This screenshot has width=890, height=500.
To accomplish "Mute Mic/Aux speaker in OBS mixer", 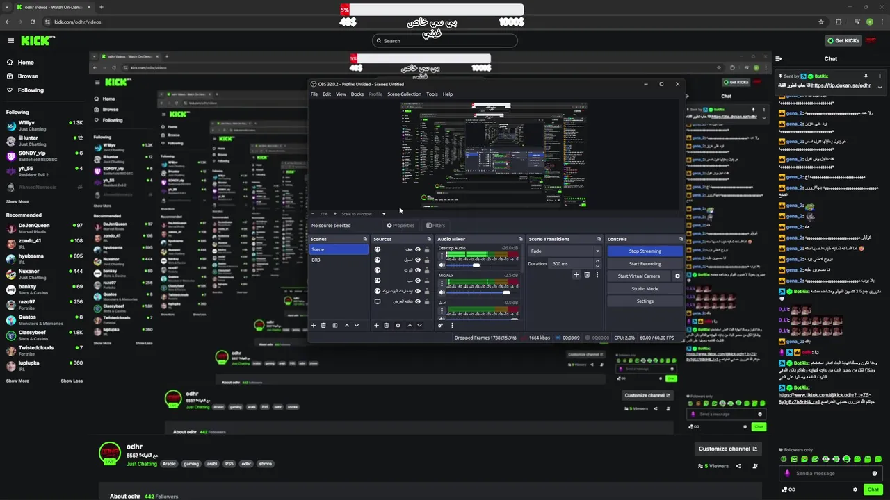I will (x=442, y=292).
